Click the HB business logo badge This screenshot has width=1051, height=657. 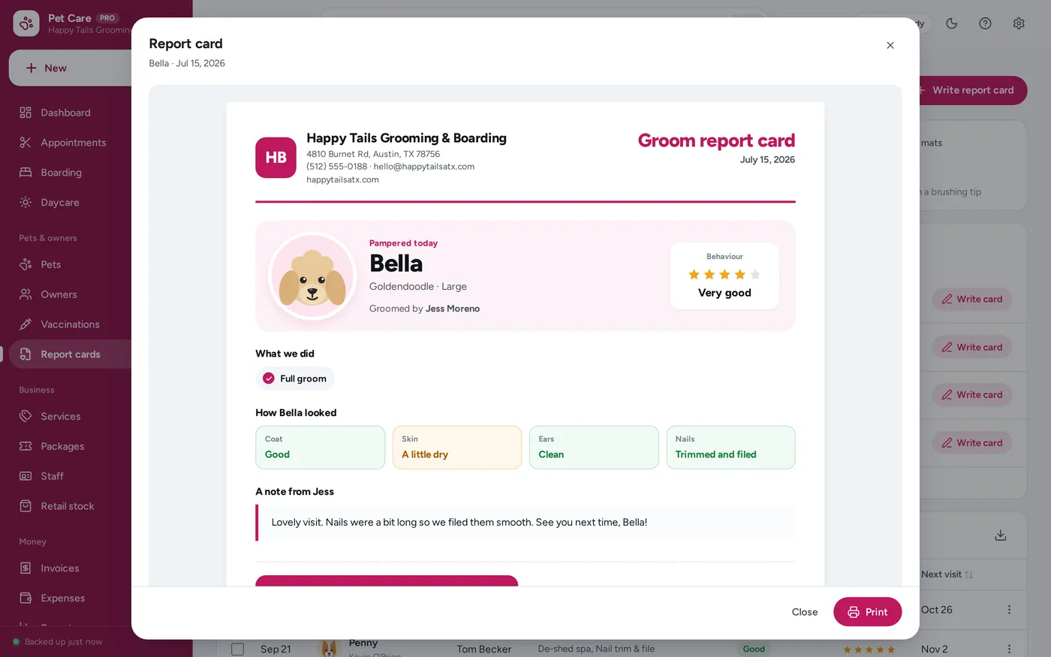pos(276,158)
